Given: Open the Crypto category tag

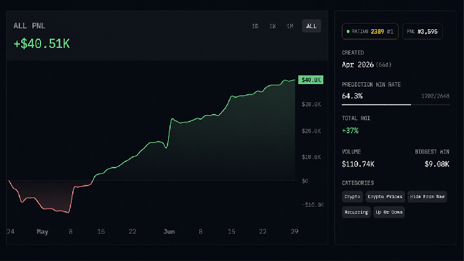Looking at the screenshot, I should (352, 196).
